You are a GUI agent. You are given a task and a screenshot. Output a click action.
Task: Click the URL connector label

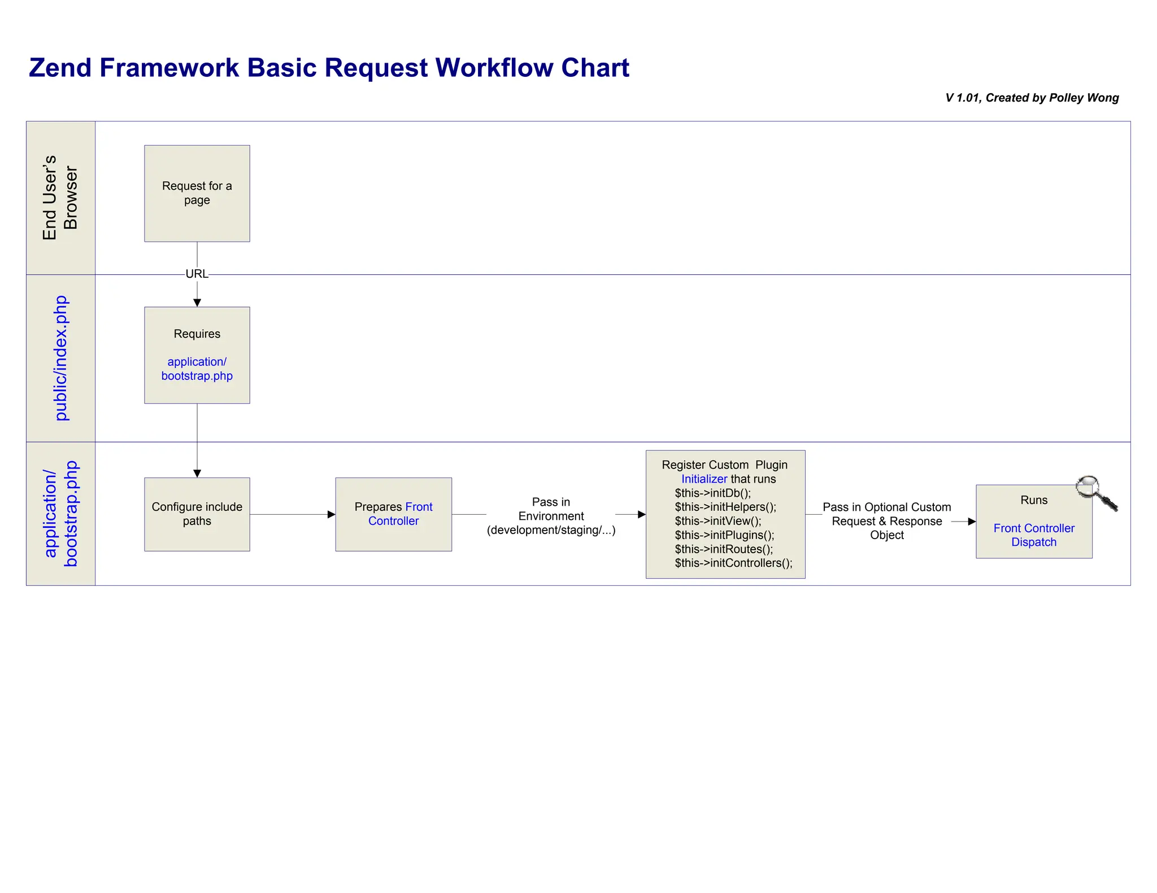pos(197,274)
